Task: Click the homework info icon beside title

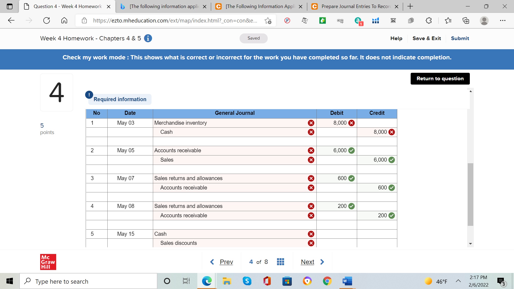Action: pyautogui.click(x=148, y=38)
